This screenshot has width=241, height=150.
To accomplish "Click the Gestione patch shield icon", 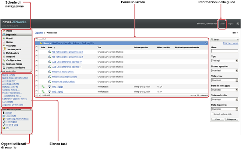I will pos(5,49).
